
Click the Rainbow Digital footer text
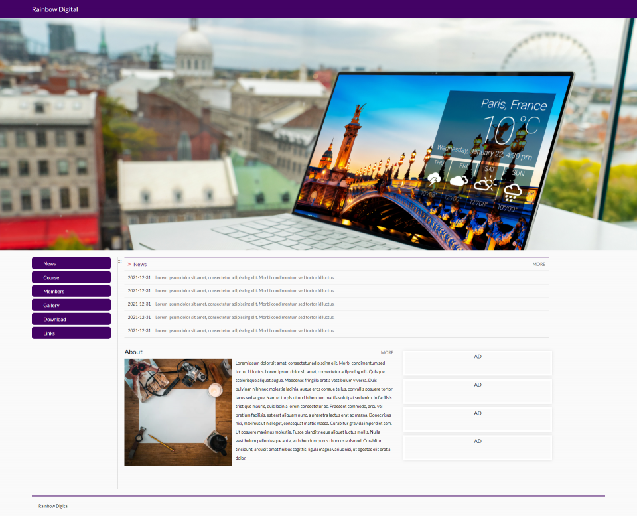tap(53, 506)
